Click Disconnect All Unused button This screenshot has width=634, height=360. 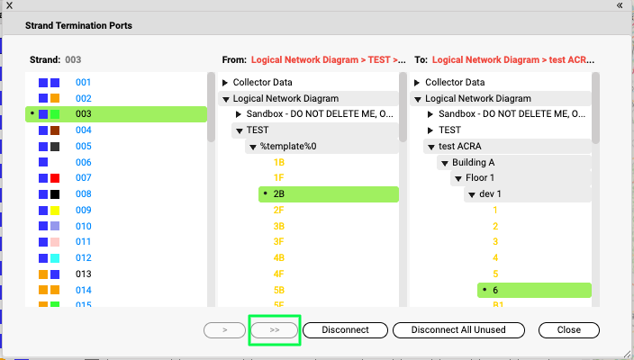tap(460, 330)
